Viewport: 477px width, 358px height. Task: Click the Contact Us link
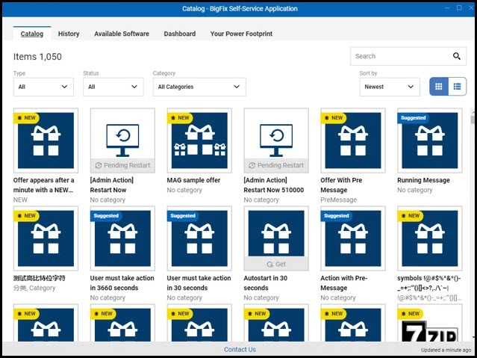(x=240, y=349)
